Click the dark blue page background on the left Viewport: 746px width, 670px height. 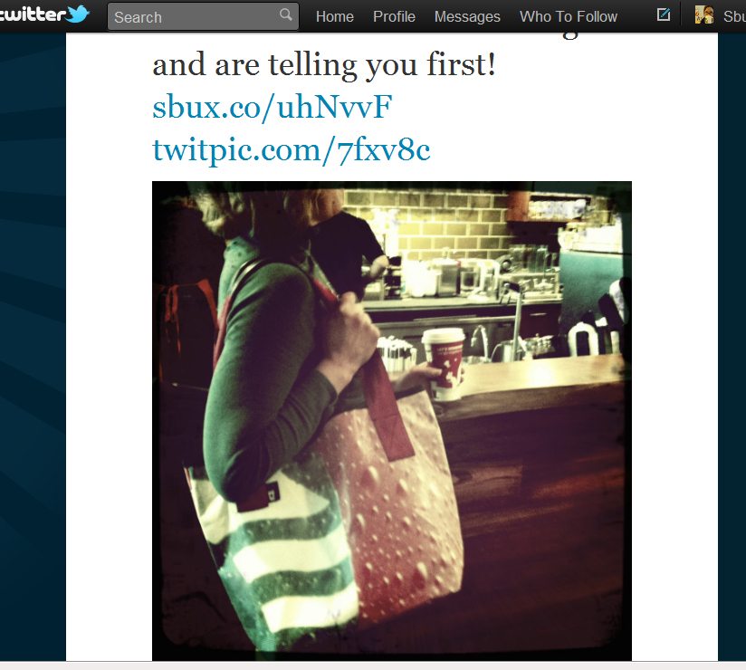click(x=33, y=333)
